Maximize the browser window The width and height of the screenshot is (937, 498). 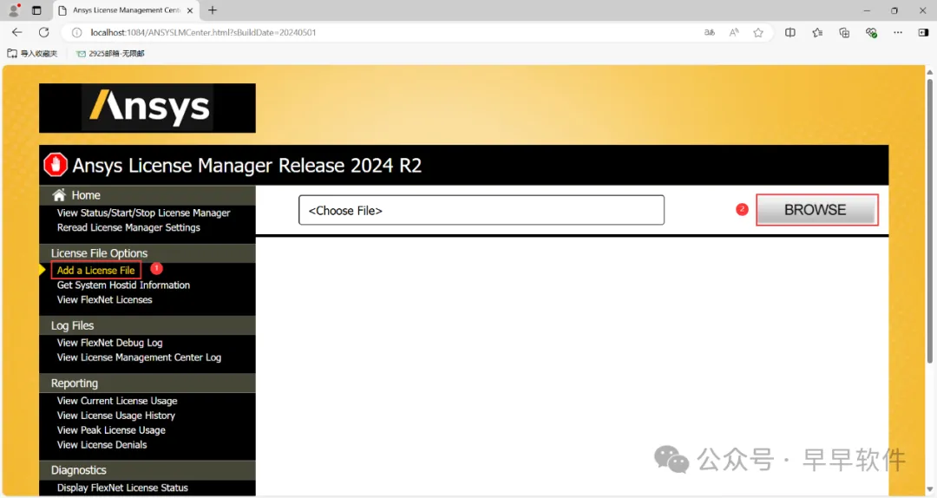pyautogui.click(x=894, y=10)
